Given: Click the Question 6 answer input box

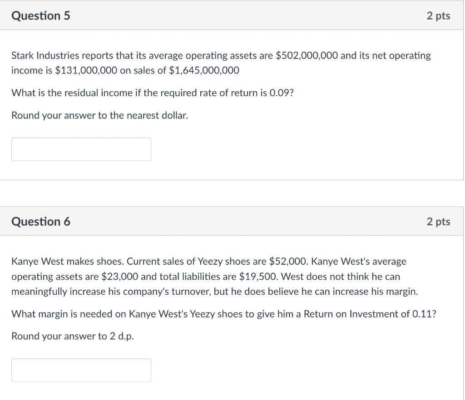Looking at the screenshot, I should pyautogui.click(x=81, y=370).
